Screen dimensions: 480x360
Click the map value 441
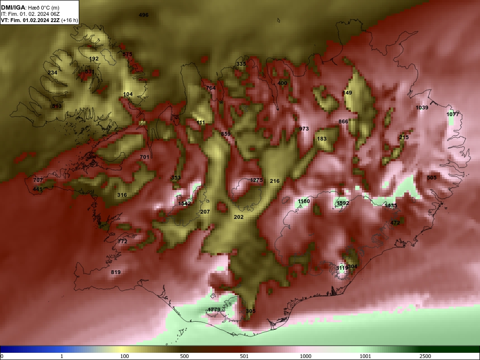coord(37,189)
